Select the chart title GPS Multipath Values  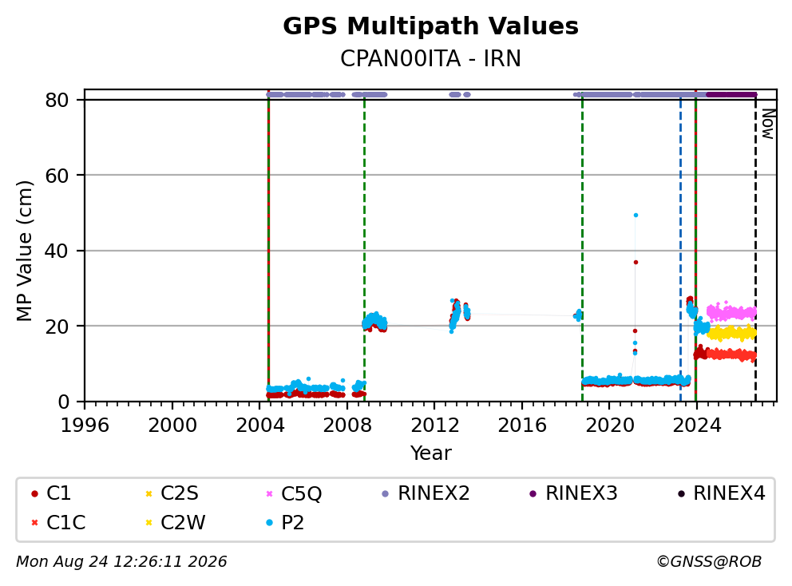click(x=430, y=26)
